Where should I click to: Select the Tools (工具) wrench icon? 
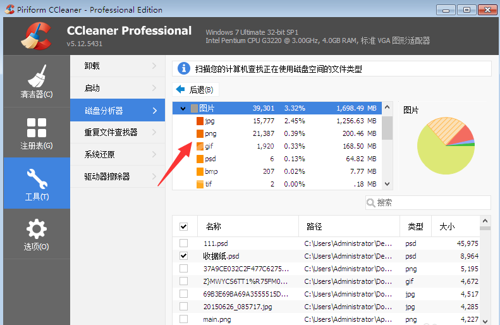[37, 178]
